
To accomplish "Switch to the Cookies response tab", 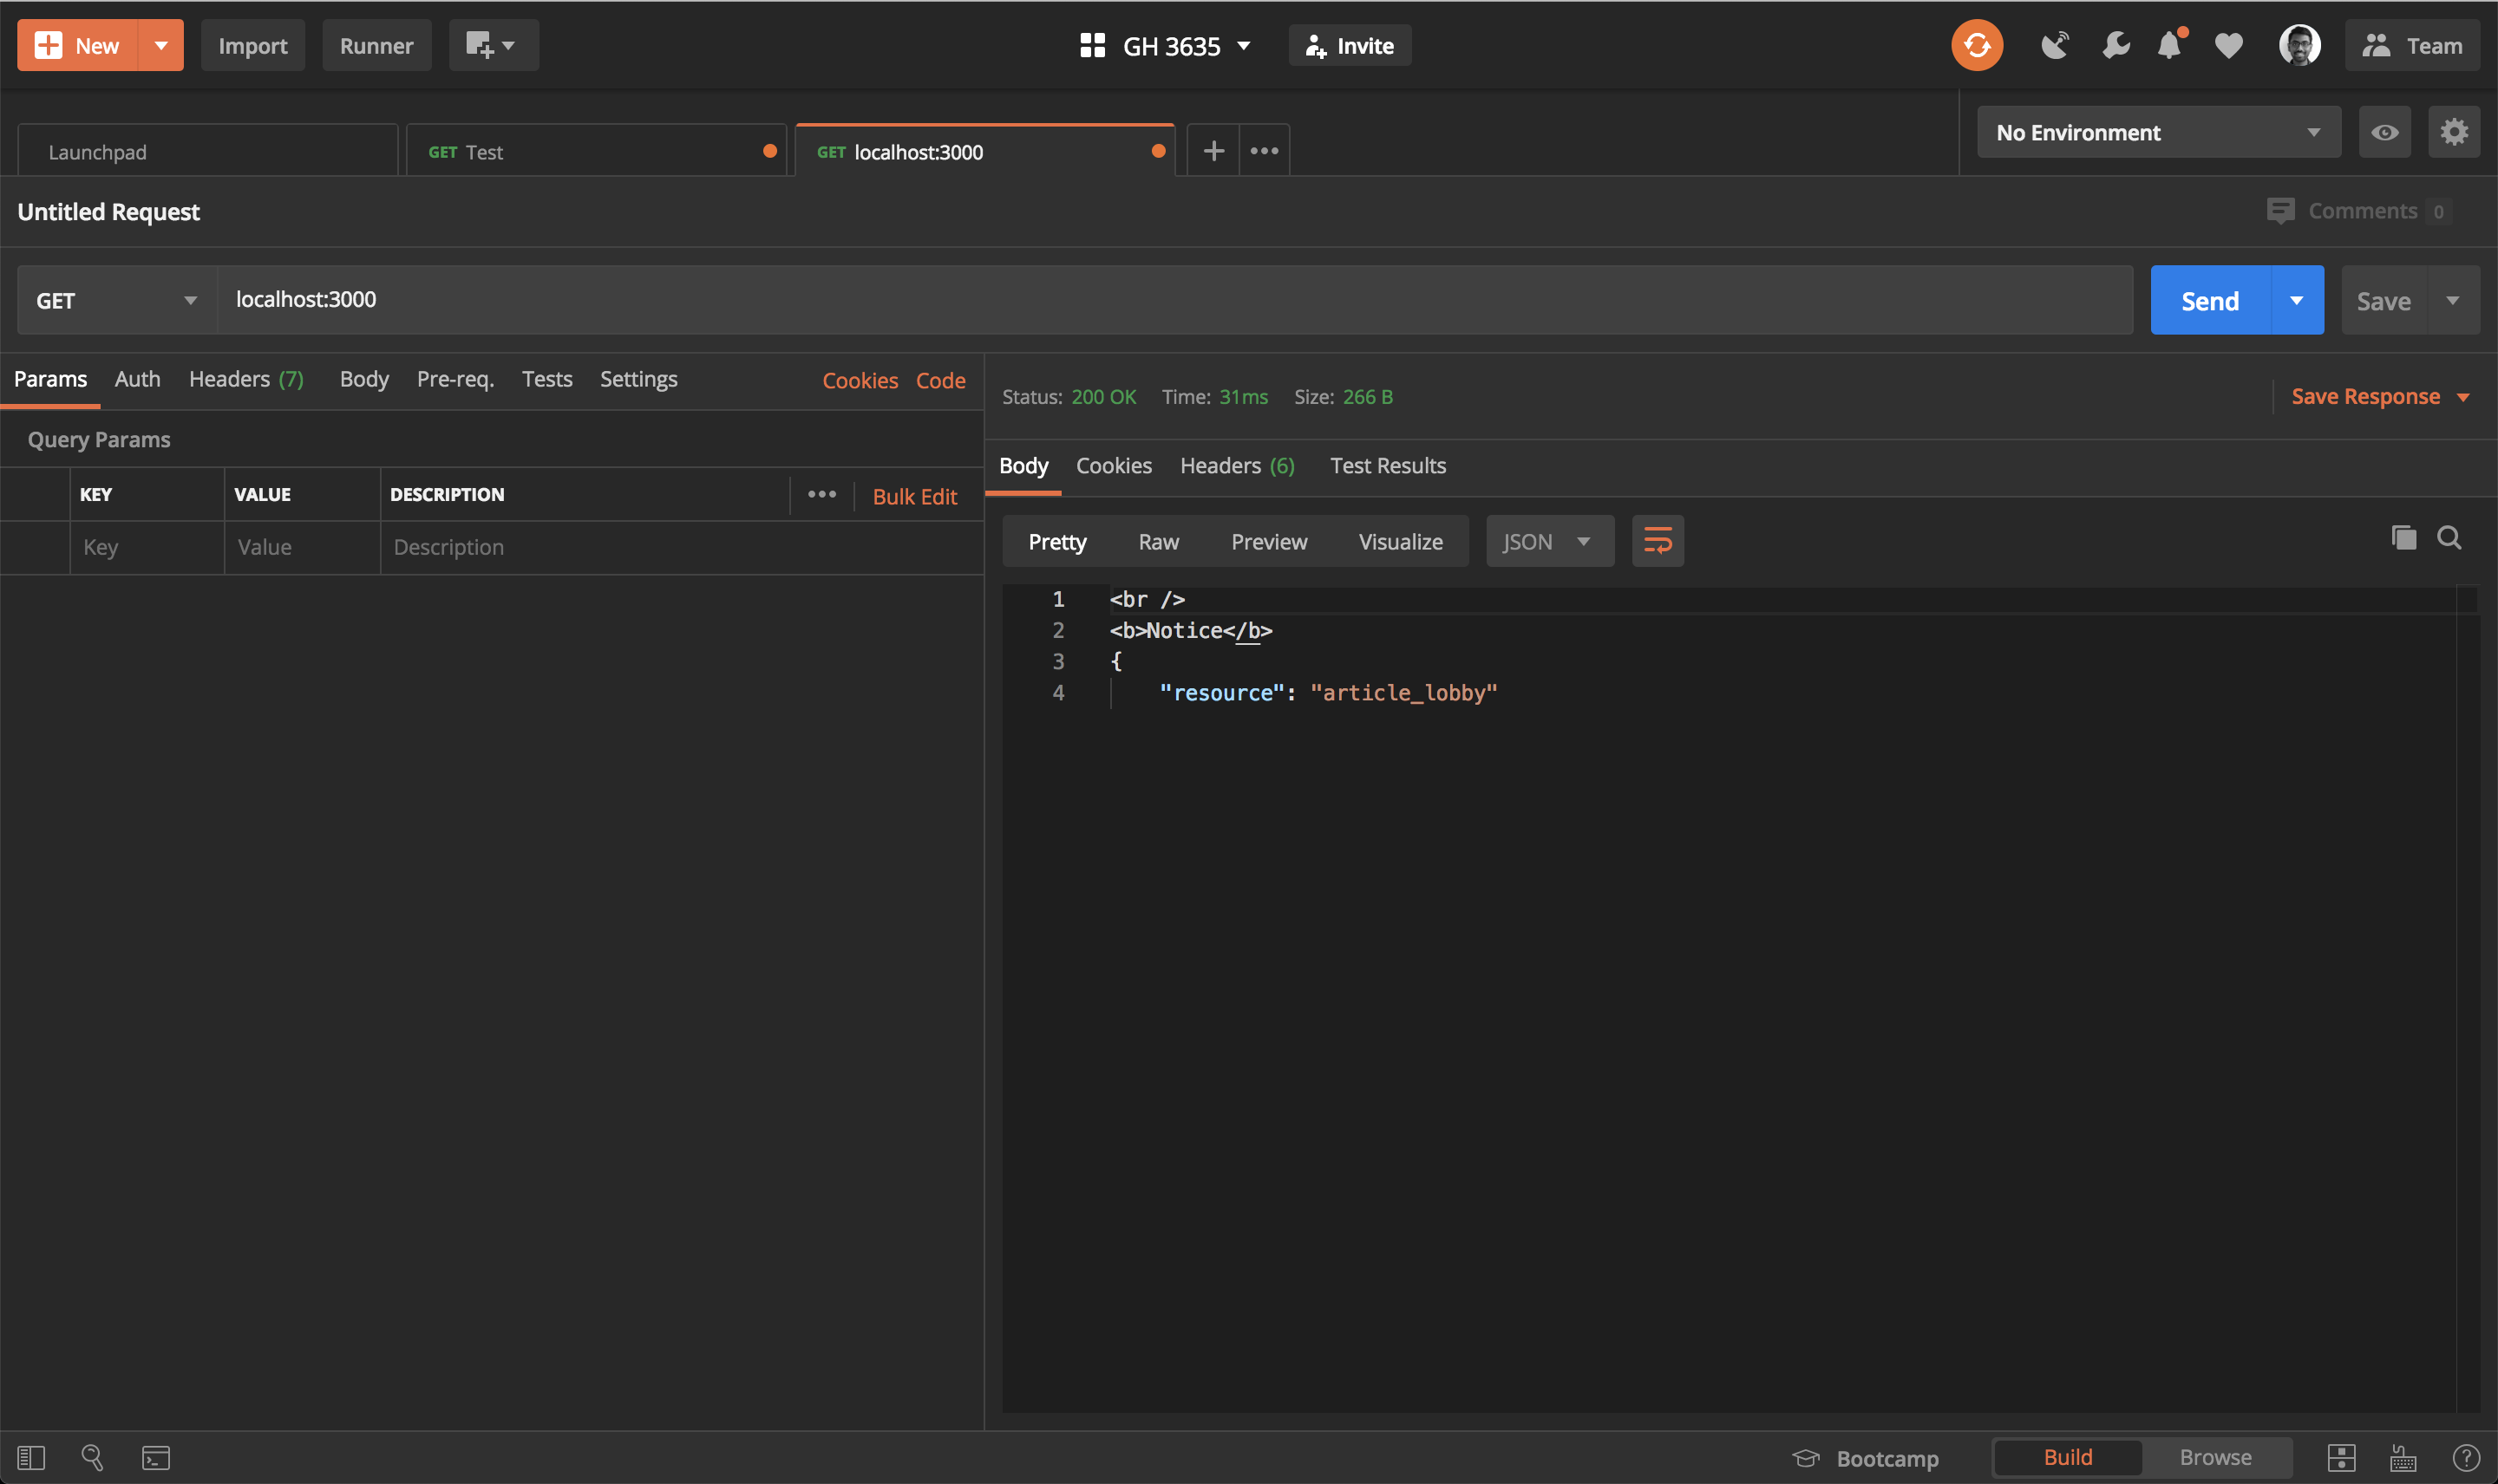I will (1113, 465).
